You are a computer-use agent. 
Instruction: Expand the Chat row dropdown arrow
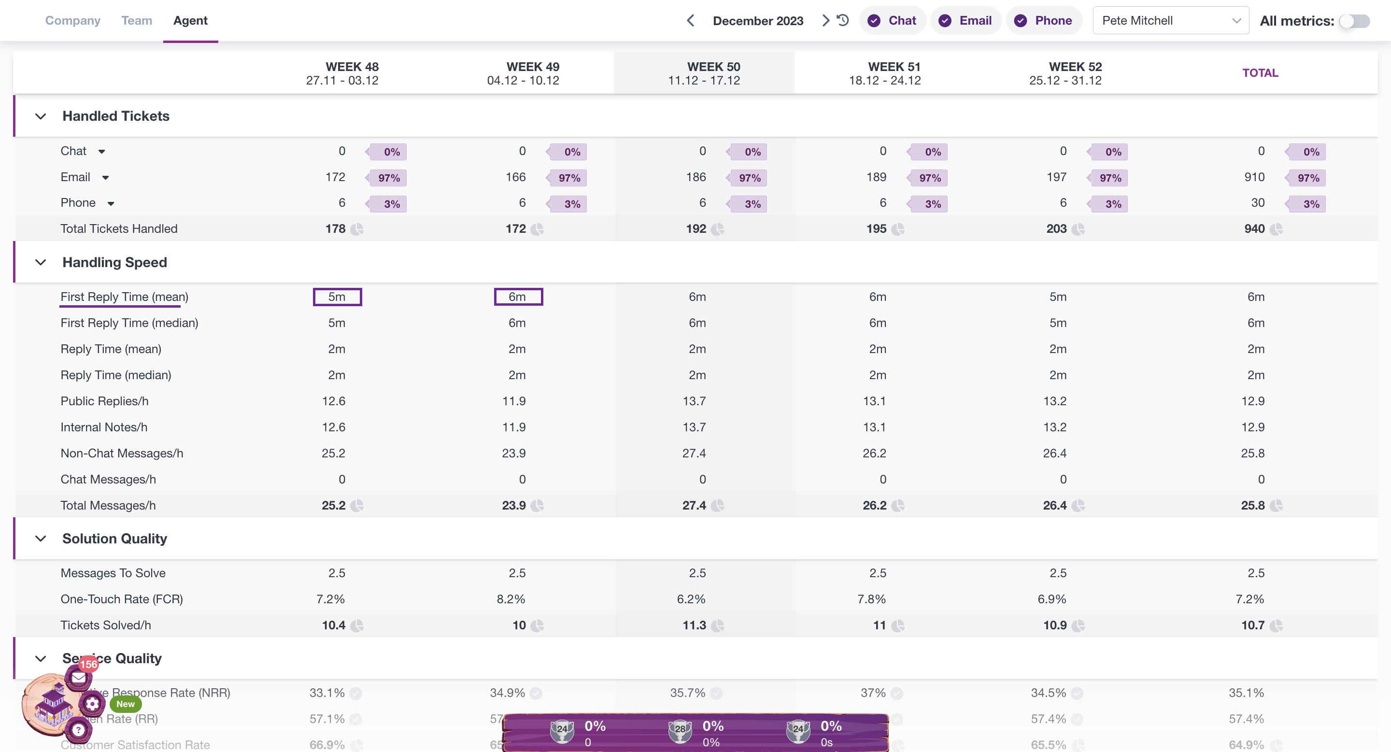101,152
